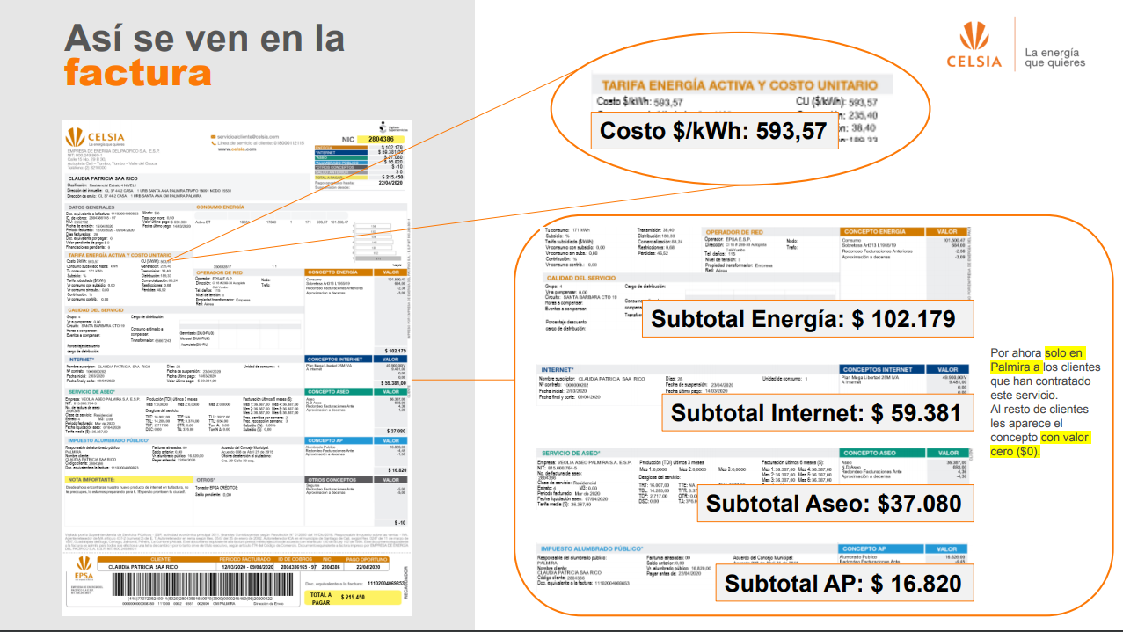The image size is (1123, 632).
Task: Click the envelope icon beside servicioalcliente@celsia.com
Action: point(213,137)
